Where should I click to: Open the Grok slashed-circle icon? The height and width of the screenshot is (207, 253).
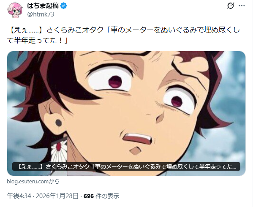pos(231,6)
